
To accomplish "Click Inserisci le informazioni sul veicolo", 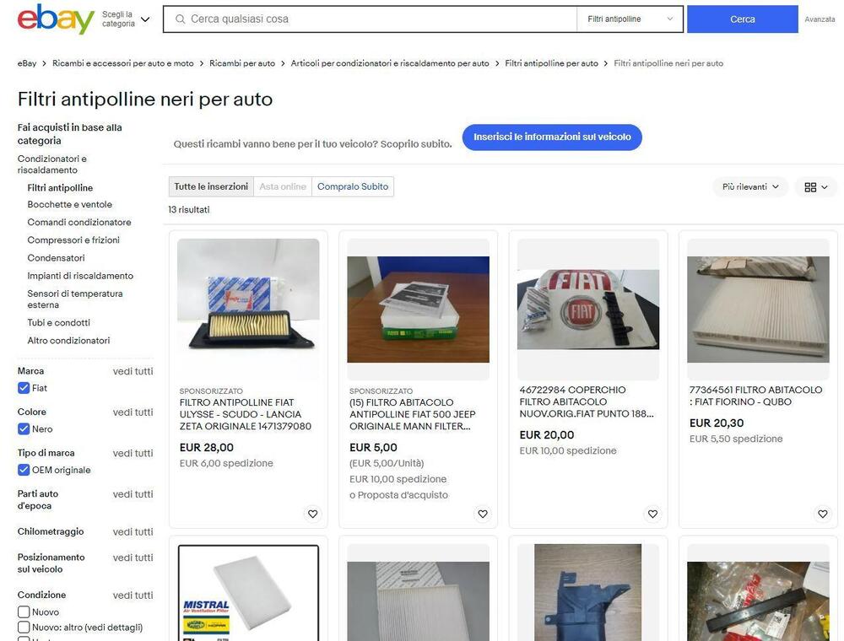I will click(x=552, y=137).
